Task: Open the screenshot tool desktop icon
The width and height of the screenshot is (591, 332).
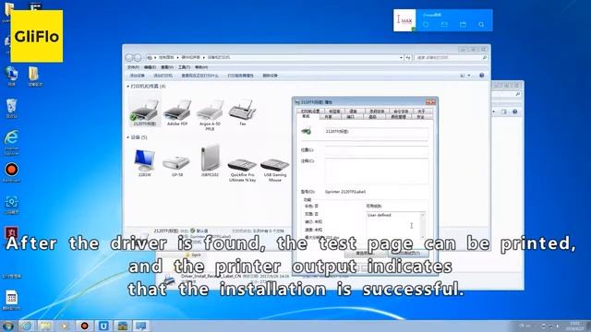Action: pos(11,205)
